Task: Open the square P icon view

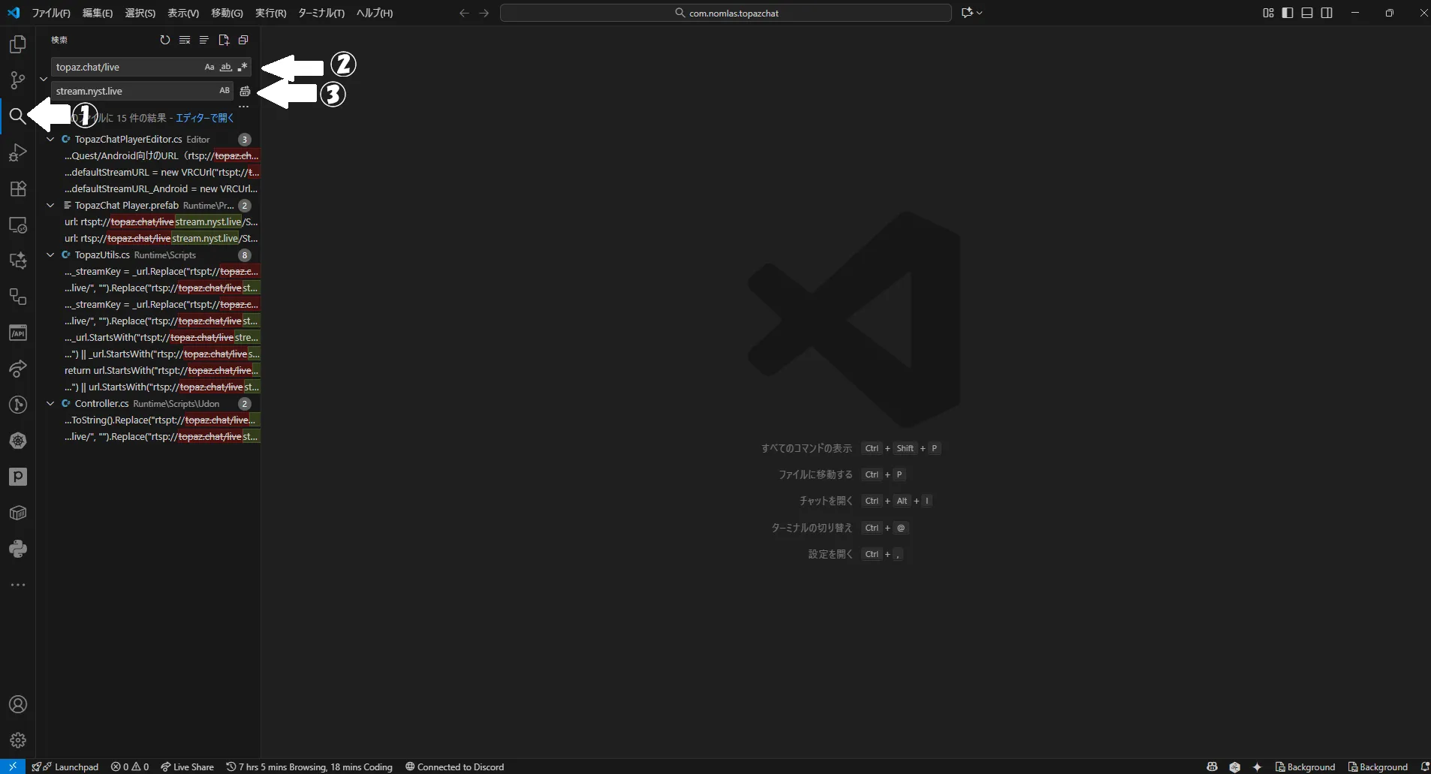Action: pos(17,477)
